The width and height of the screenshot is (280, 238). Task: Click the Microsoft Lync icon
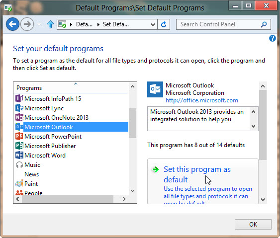click(x=19, y=108)
